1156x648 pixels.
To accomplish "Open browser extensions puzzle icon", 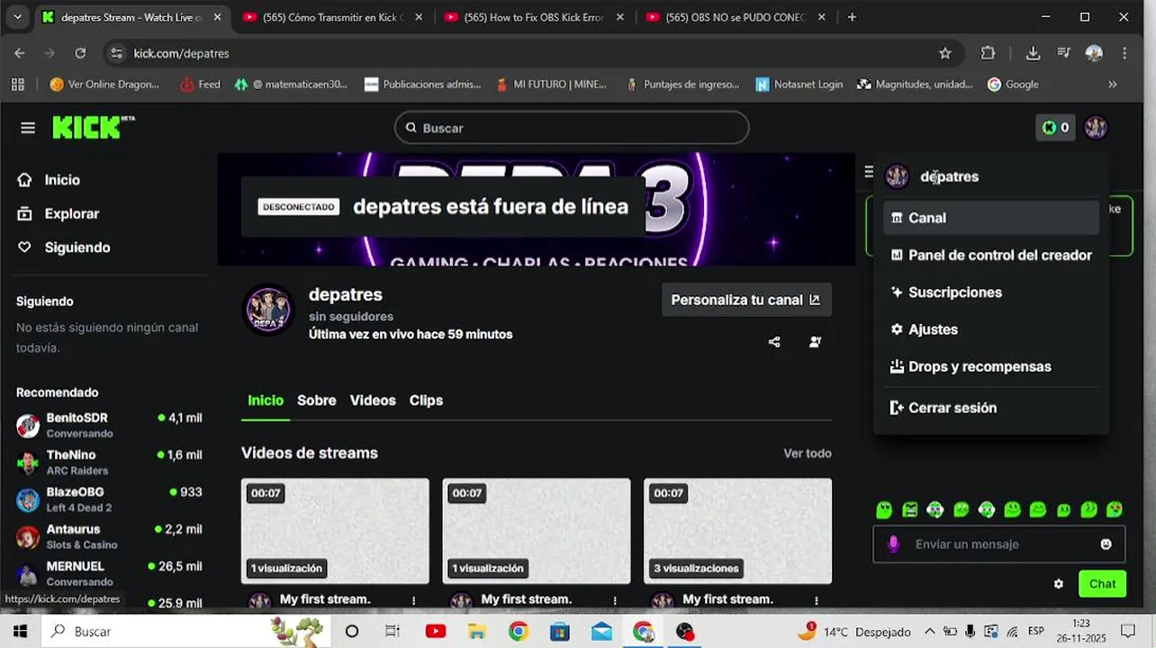I will tap(988, 53).
